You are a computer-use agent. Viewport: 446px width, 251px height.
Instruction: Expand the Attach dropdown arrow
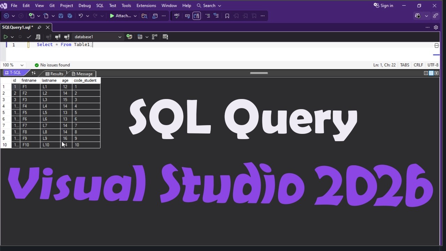coord(135,16)
